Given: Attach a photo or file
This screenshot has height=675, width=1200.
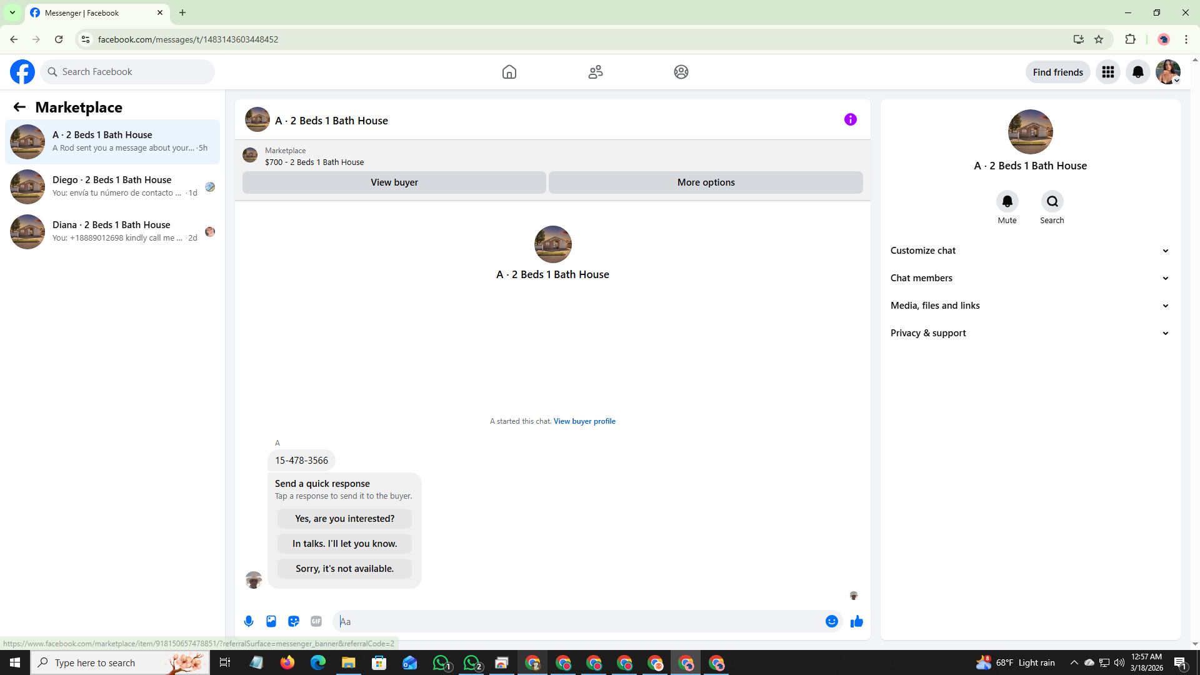Looking at the screenshot, I should tap(271, 621).
